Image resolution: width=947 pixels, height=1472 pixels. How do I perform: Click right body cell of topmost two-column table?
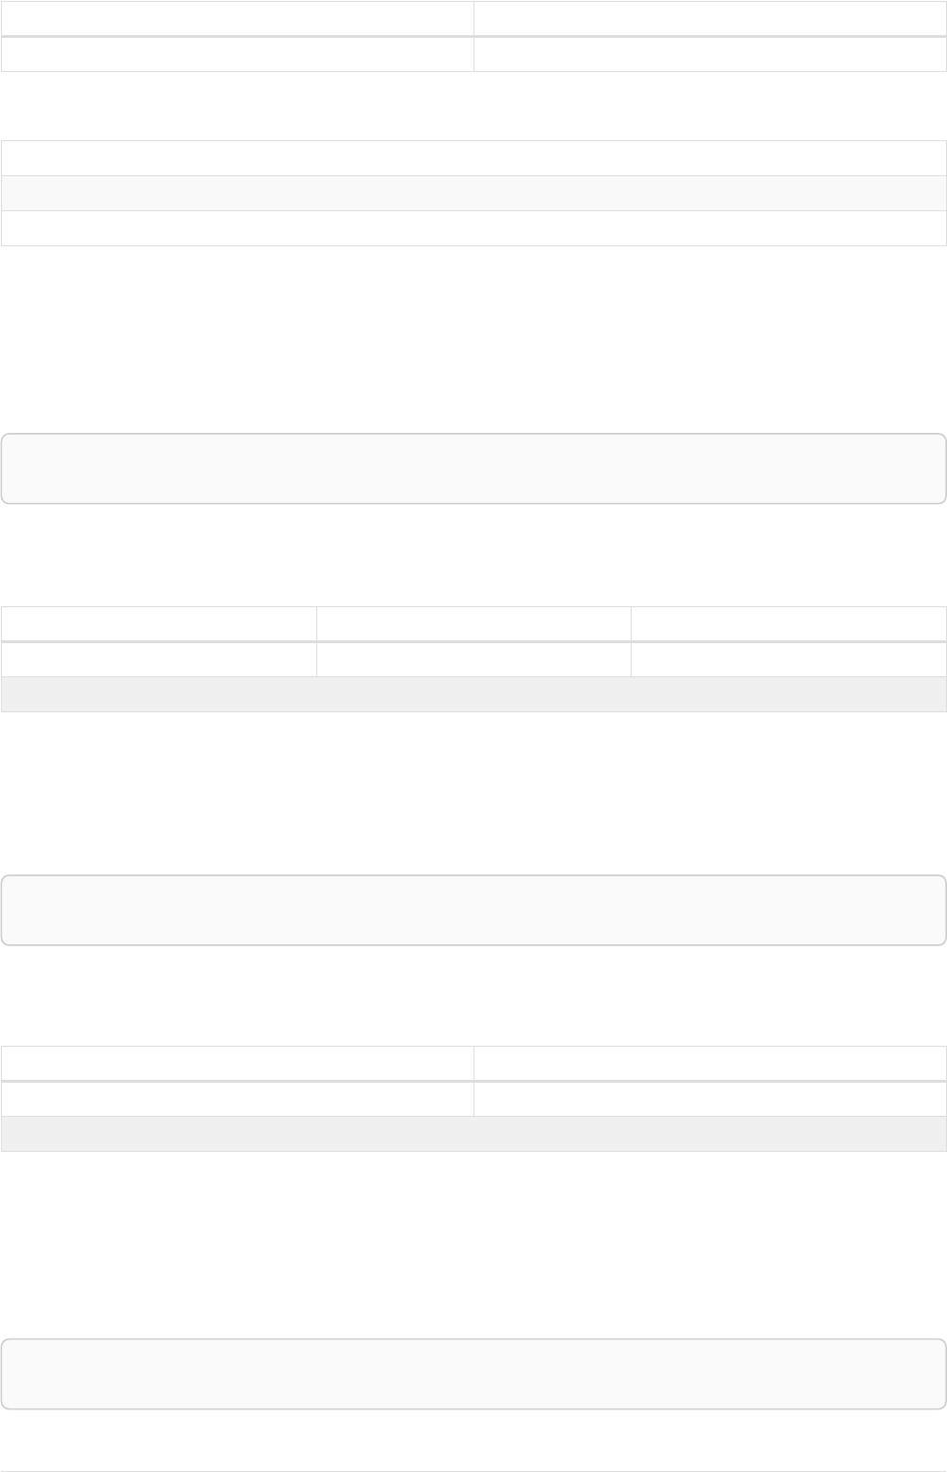[710, 54]
